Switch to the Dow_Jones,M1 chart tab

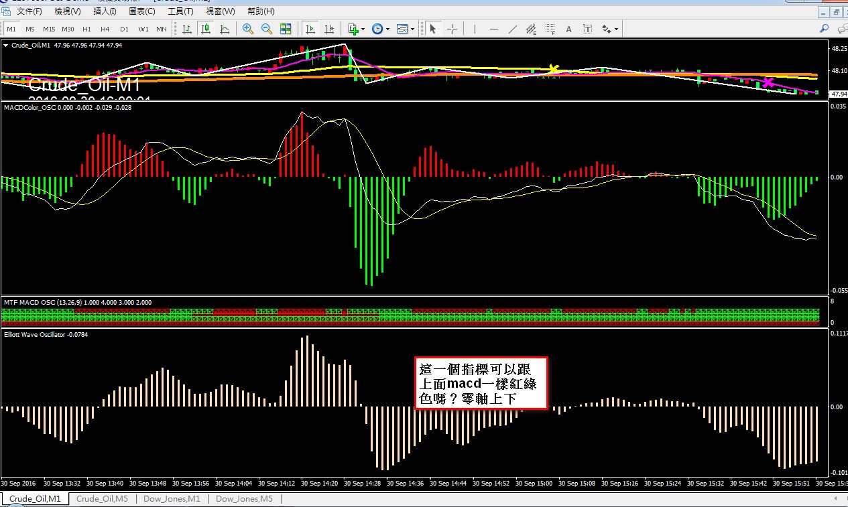pos(172,499)
